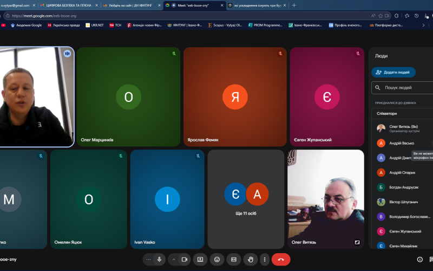This screenshot has width=433, height=271.
Task: Select Олег Витязь (Ви) in people list
Action: point(404,128)
